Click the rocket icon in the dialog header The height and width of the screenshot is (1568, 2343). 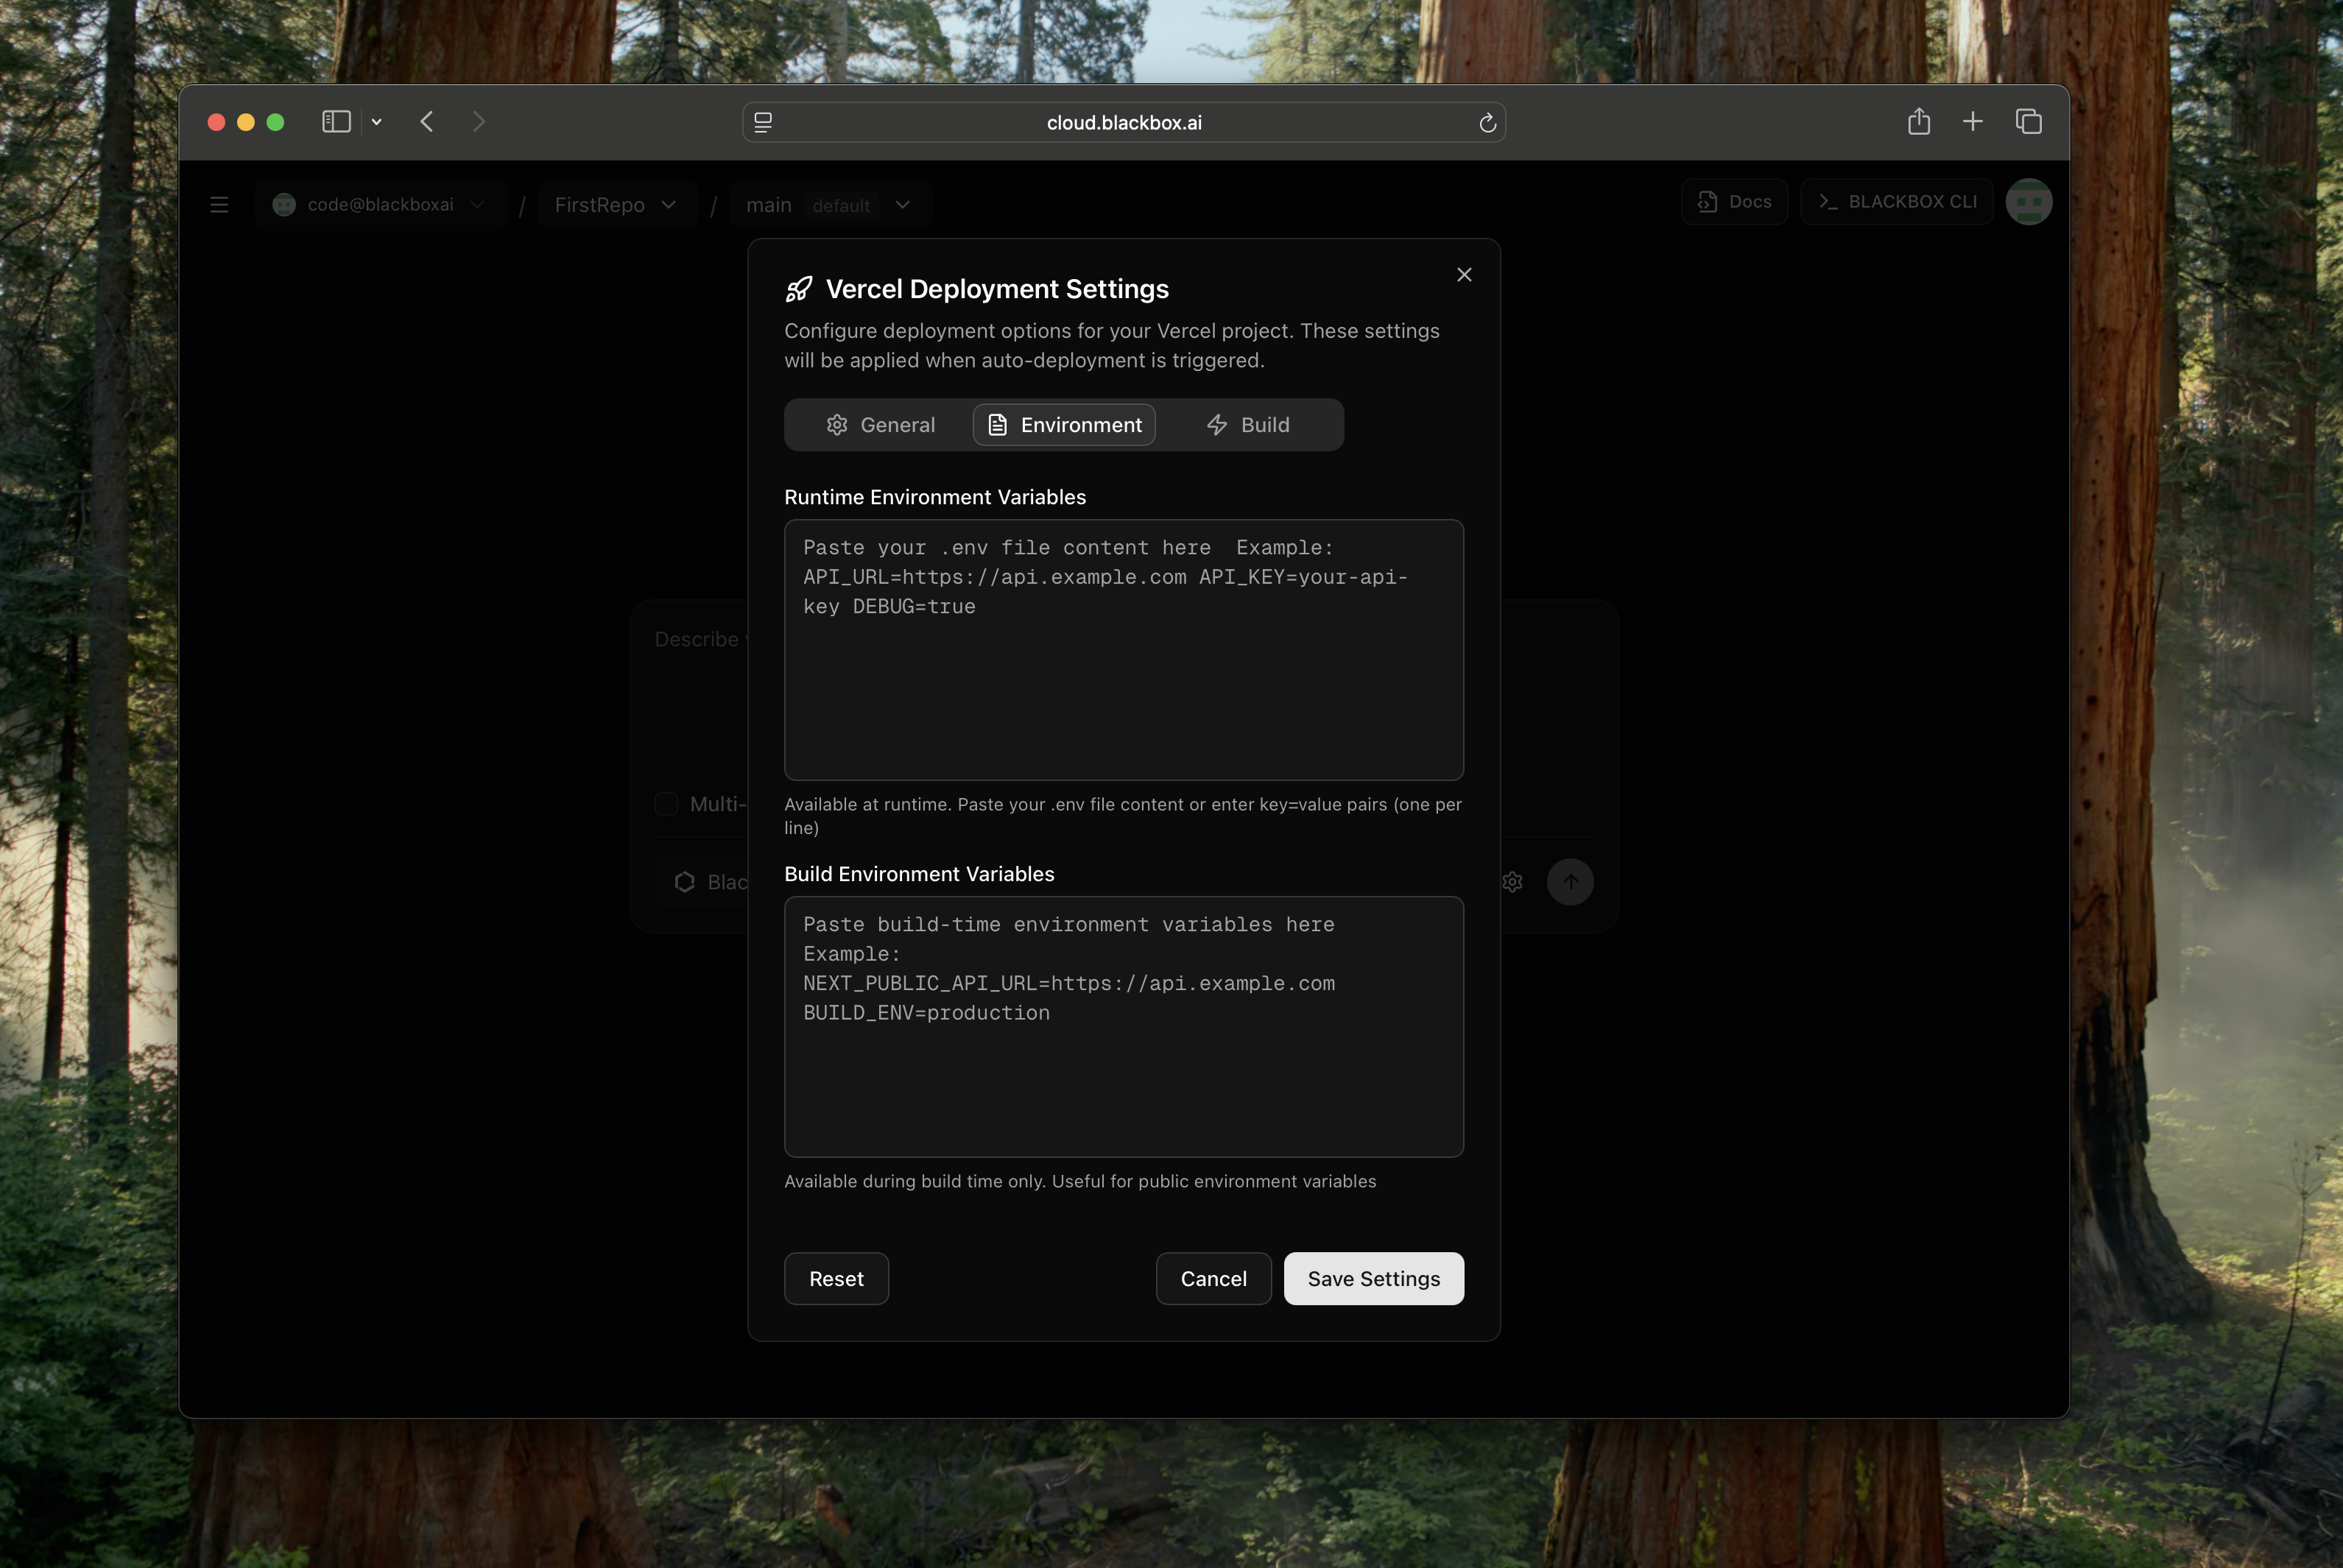(x=799, y=288)
